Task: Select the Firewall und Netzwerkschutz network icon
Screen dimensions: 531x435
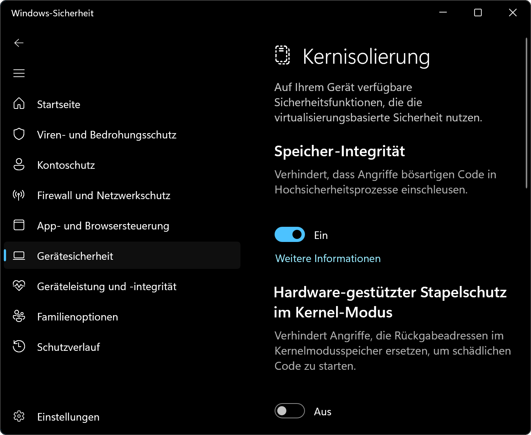Action: (x=19, y=195)
